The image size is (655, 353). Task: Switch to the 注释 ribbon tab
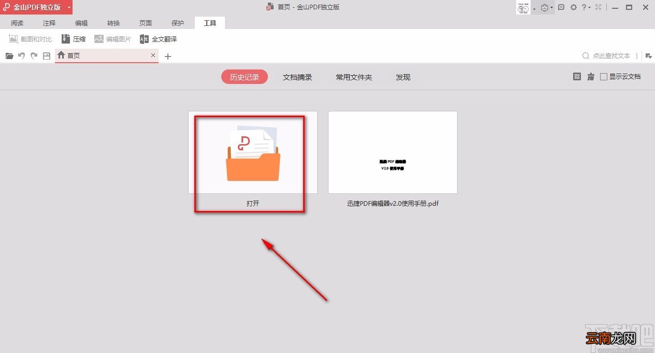49,23
